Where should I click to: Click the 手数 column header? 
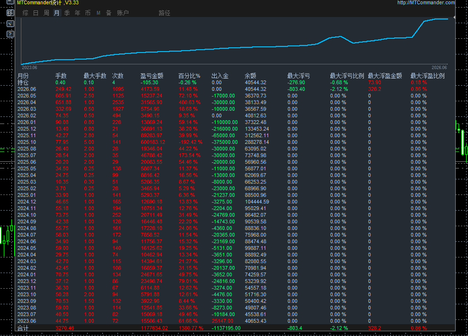pyautogui.click(x=61, y=76)
